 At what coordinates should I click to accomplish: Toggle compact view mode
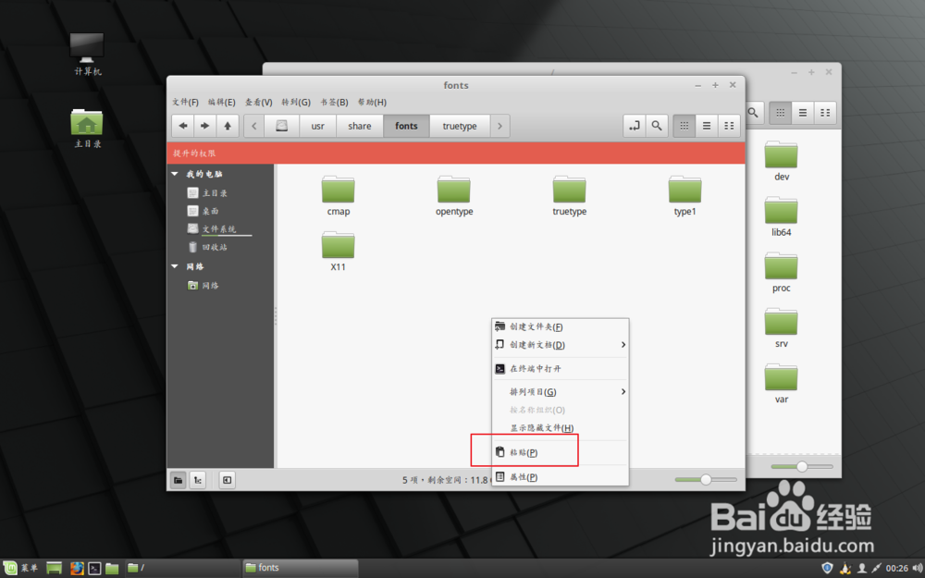tap(728, 125)
